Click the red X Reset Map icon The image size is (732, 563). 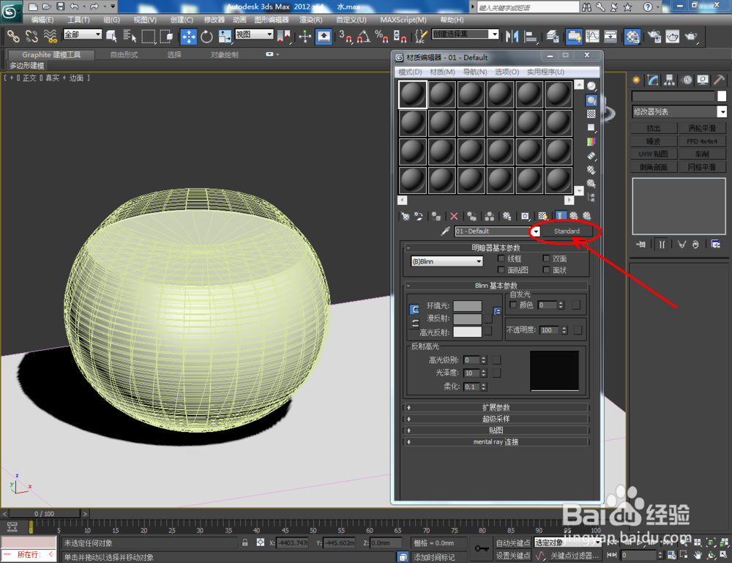[x=454, y=216]
